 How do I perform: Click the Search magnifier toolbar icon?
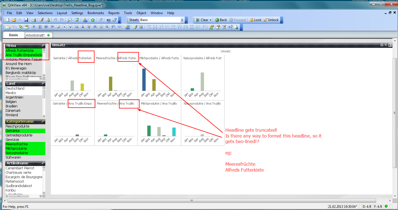69,20
